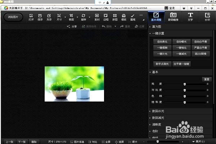
Task: Click the 自动美化 button
Action: 162,42
